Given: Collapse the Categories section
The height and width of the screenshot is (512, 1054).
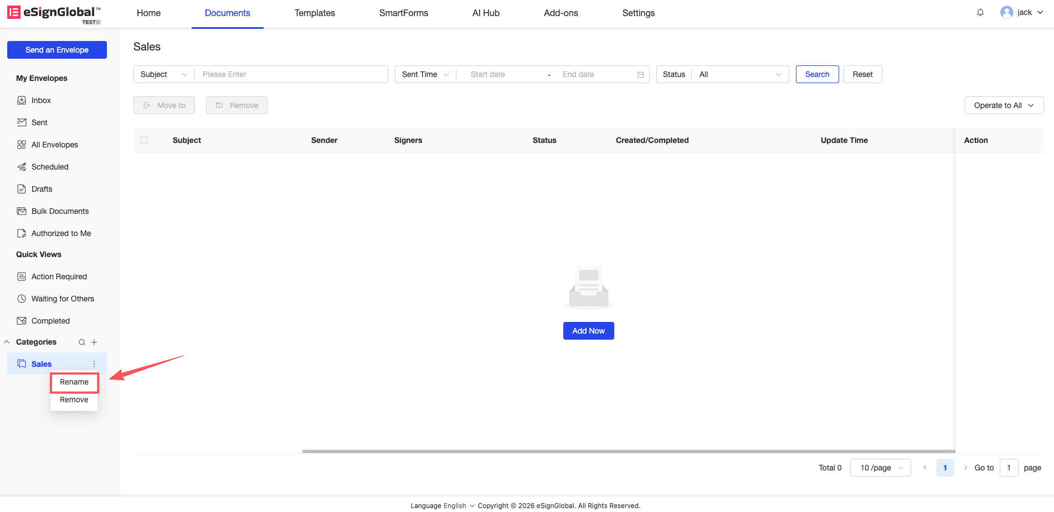Looking at the screenshot, I should pos(7,342).
